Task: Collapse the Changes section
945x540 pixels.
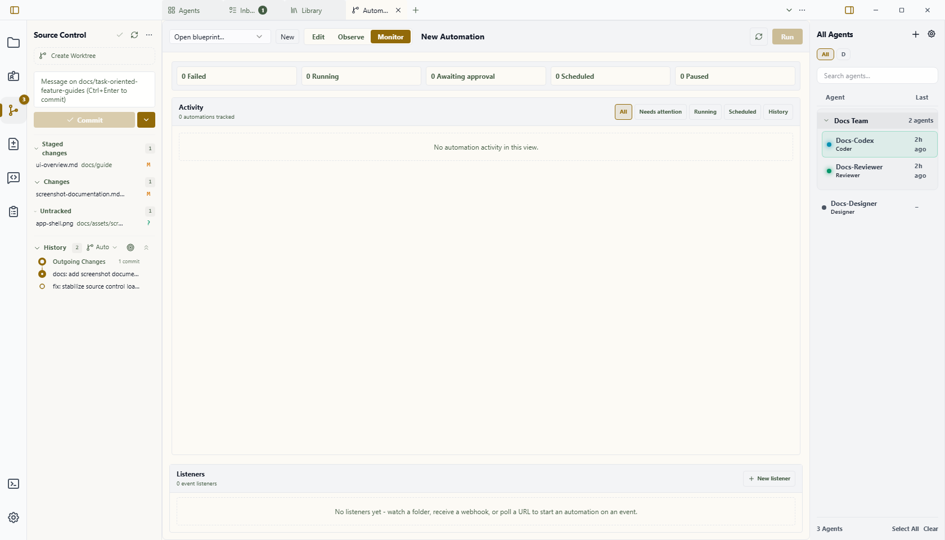Action: click(x=37, y=182)
